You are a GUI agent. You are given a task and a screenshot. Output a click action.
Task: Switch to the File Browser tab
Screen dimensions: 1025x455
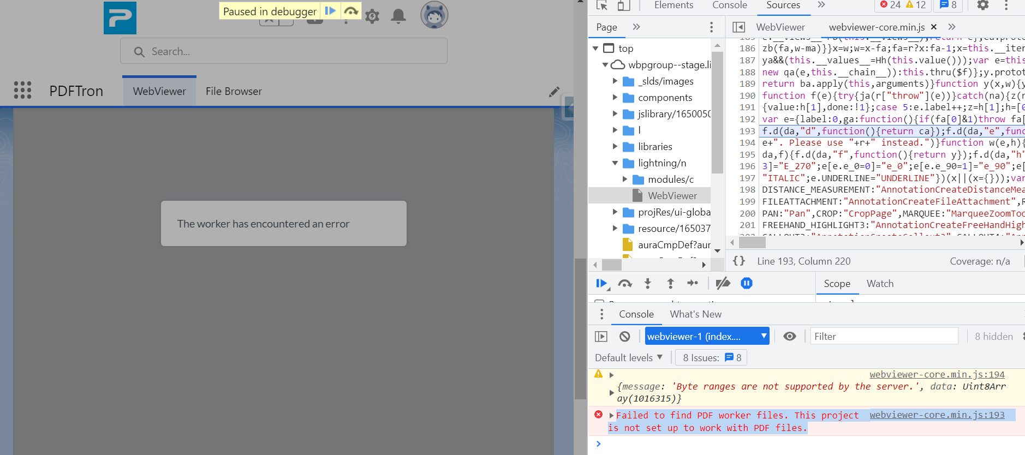pyautogui.click(x=234, y=91)
